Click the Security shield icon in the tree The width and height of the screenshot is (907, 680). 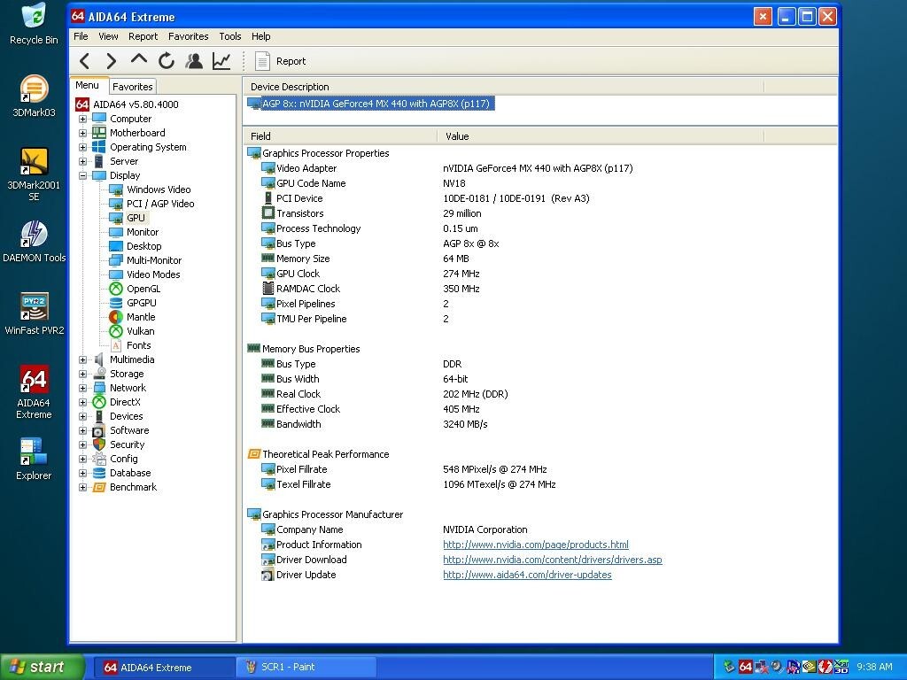[x=99, y=444]
